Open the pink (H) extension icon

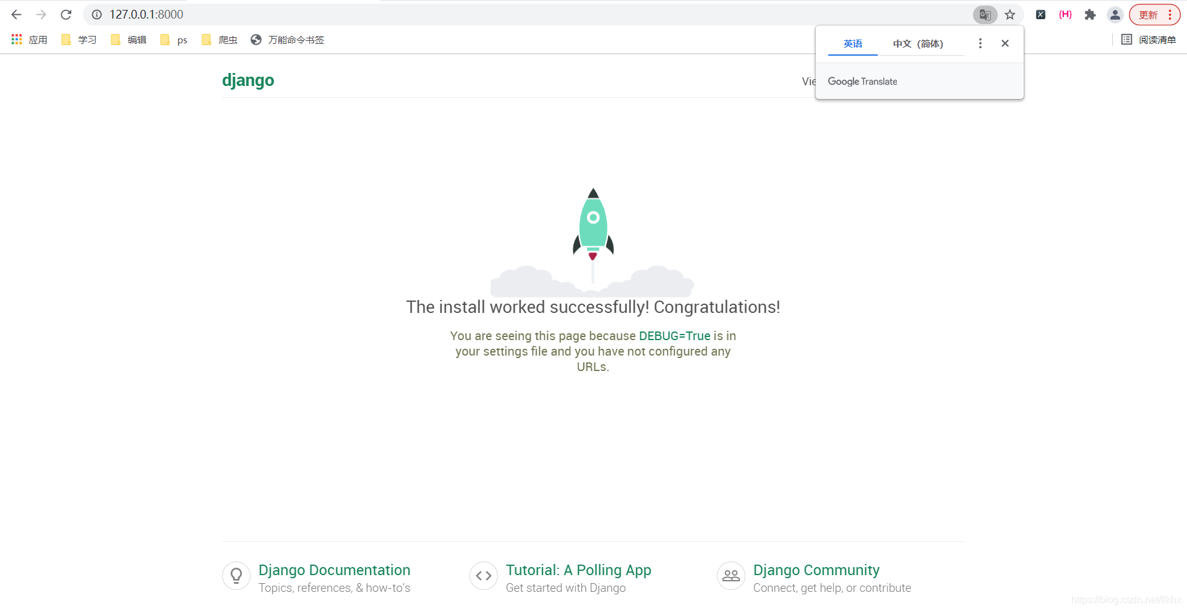(1065, 15)
